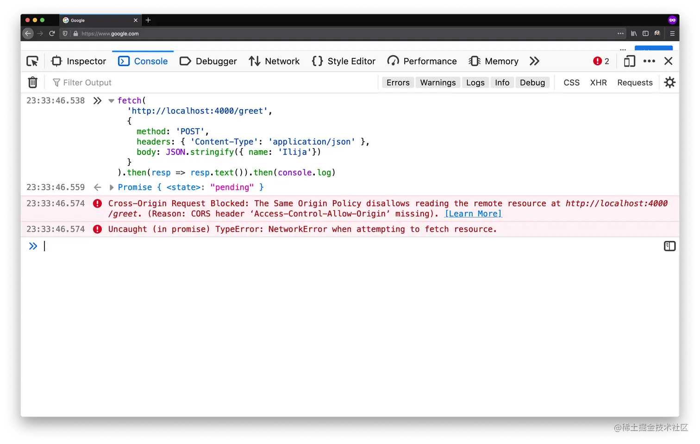Focus the console input prompt

point(352,246)
